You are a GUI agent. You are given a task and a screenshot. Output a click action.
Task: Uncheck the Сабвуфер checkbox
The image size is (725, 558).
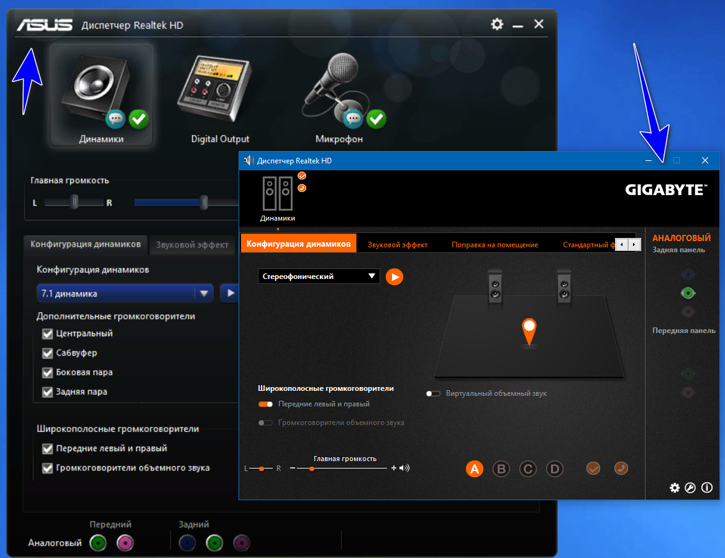click(47, 353)
